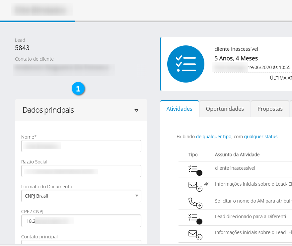This screenshot has width=292, height=246.
Task: Click the outgoing phone call activity icon
Action: tap(195, 202)
